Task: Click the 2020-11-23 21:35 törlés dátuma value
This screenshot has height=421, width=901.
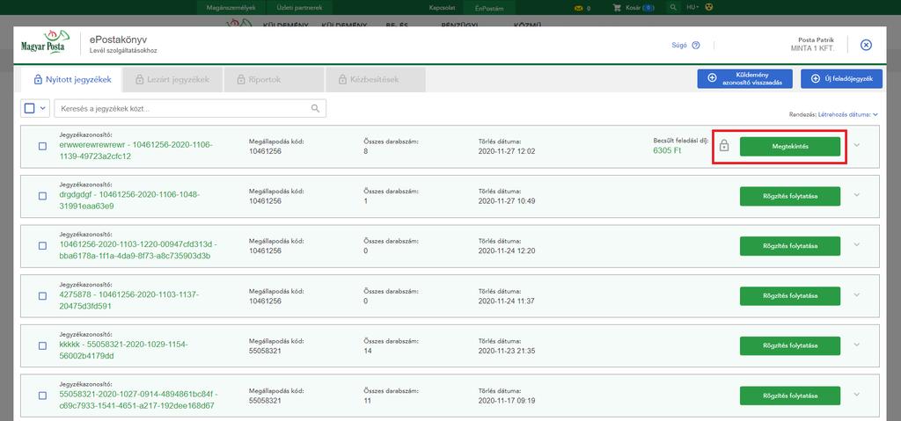Action: click(506, 351)
